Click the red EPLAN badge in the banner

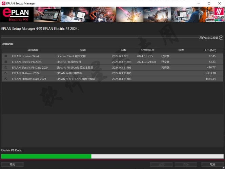click(219, 15)
